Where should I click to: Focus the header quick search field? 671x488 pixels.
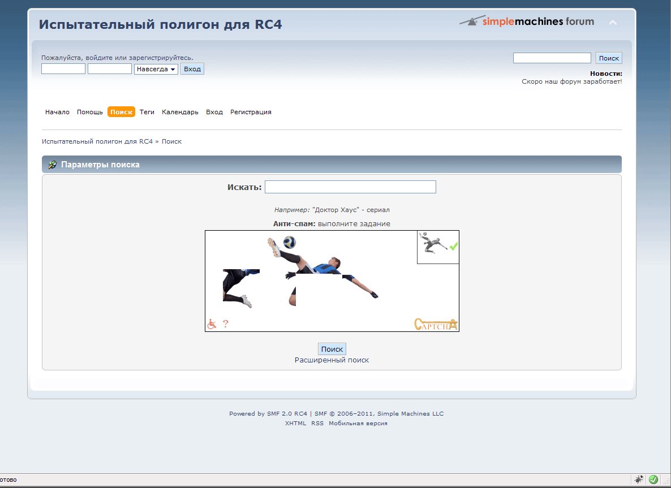(552, 58)
